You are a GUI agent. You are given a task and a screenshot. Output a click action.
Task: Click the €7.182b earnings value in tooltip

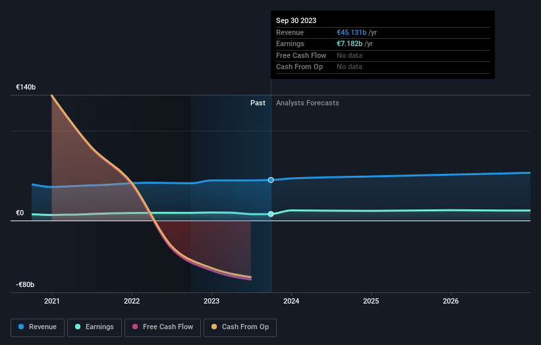click(x=349, y=43)
